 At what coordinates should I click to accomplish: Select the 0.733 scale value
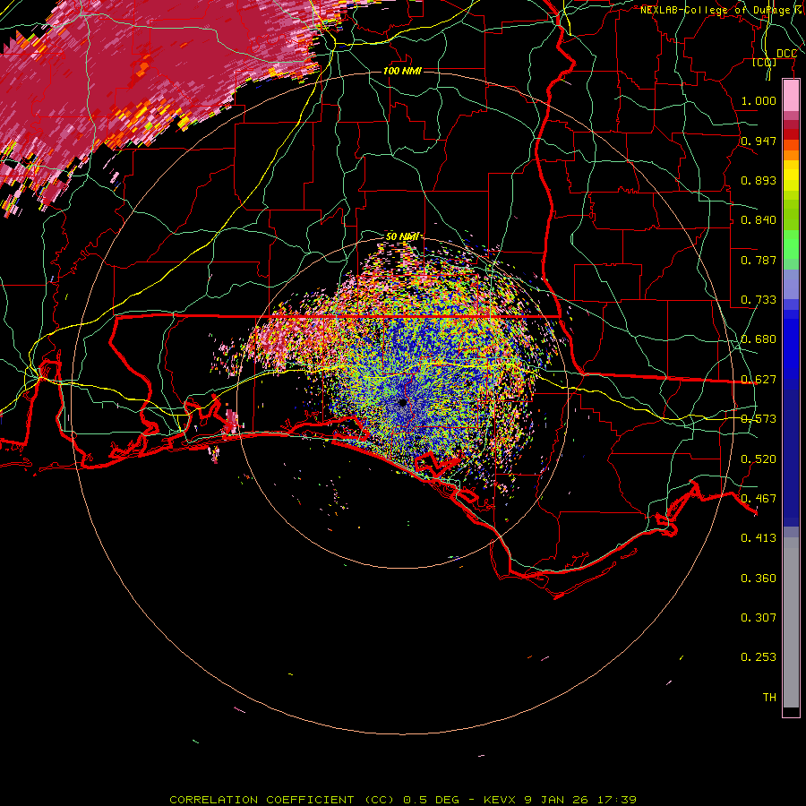click(x=759, y=300)
